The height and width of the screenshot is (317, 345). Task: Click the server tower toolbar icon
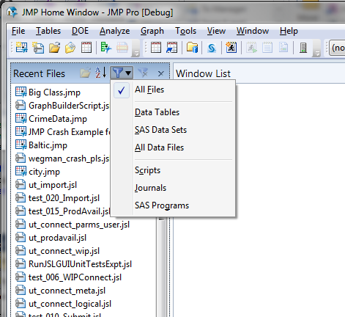tap(303, 48)
